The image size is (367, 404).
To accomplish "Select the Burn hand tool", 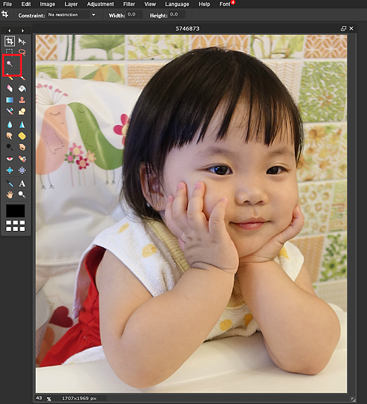I will [x=22, y=147].
